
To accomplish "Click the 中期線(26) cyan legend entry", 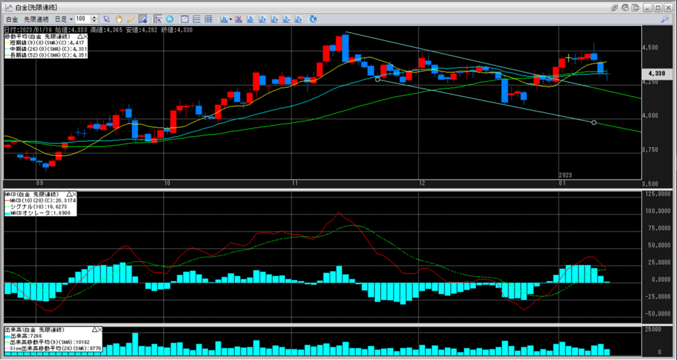I will point(46,49).
